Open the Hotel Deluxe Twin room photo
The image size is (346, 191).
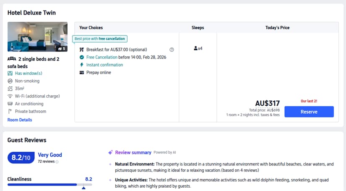[37, 36]
